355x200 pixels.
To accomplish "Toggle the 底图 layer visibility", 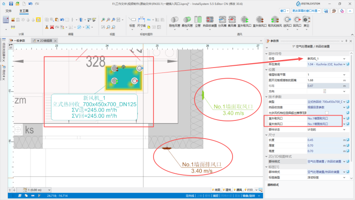I will point(216,190).
